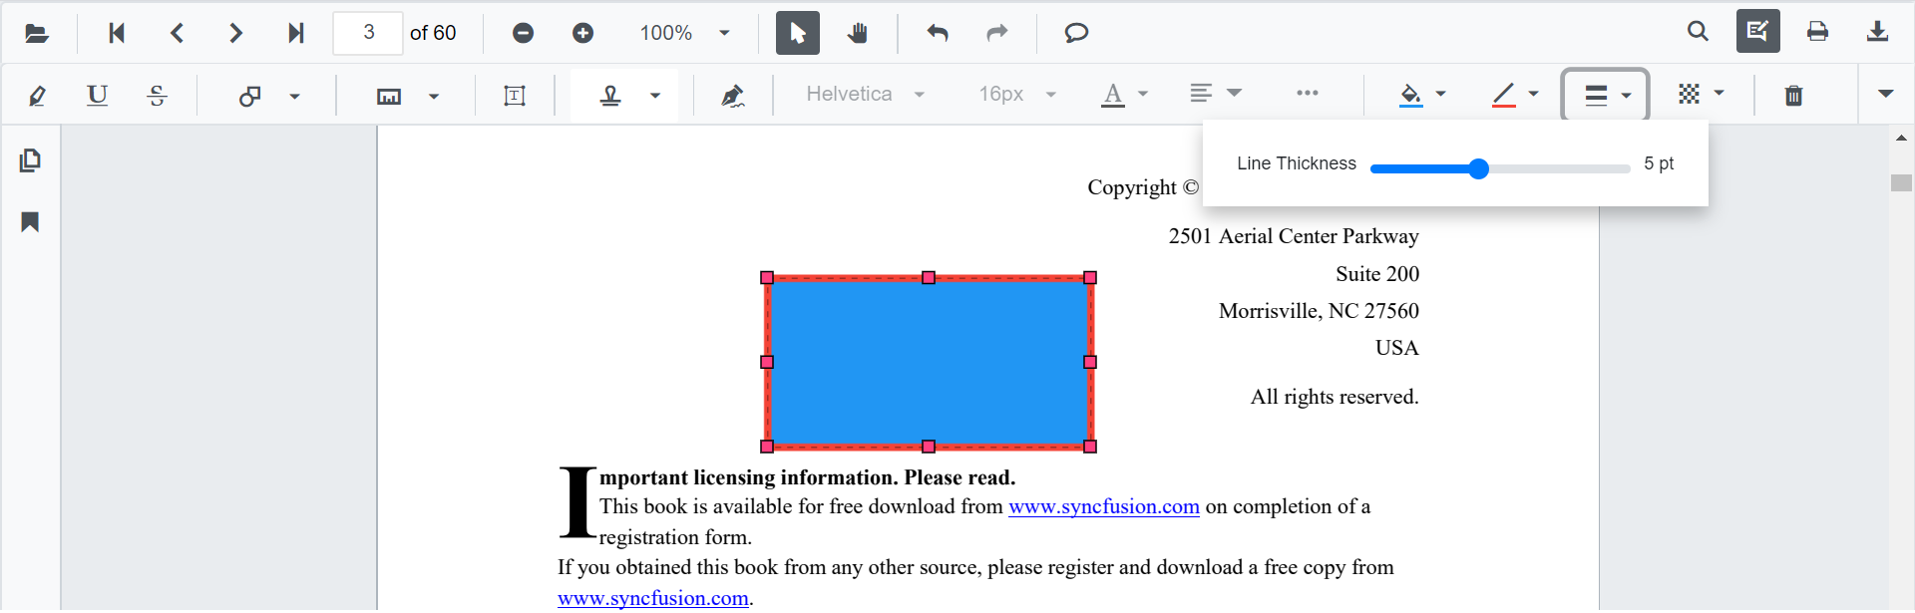Image resolution: width=1915 pixels, height=613 pixels.
Task: Select the highlight annotation tool
Action: pyautogui.click(x=37, y=96)
